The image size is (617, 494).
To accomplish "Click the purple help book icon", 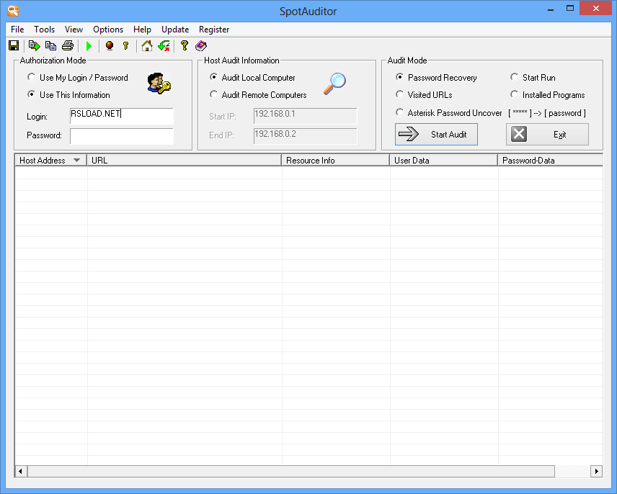I will (x=200, y=46).
